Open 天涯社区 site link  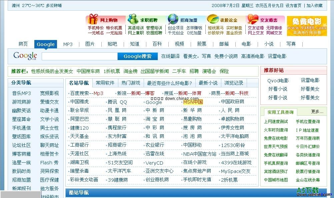click(x=79, y=154)
